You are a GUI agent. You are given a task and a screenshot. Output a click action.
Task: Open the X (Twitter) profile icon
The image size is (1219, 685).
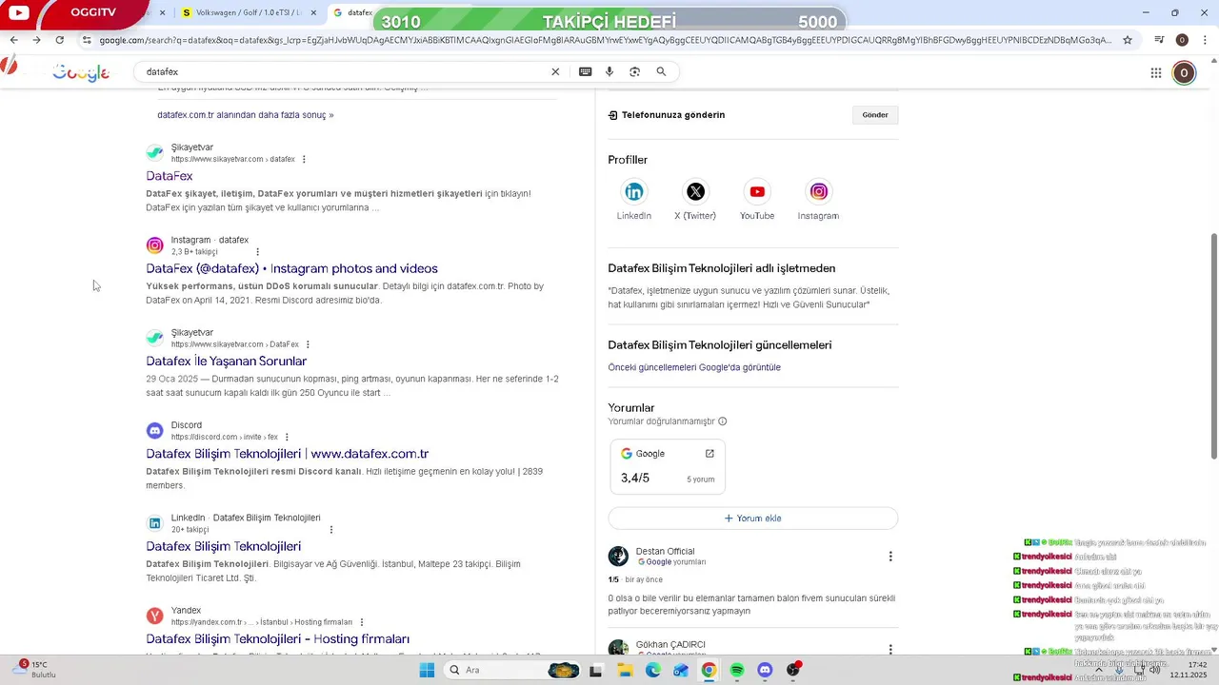pos(695,192)
